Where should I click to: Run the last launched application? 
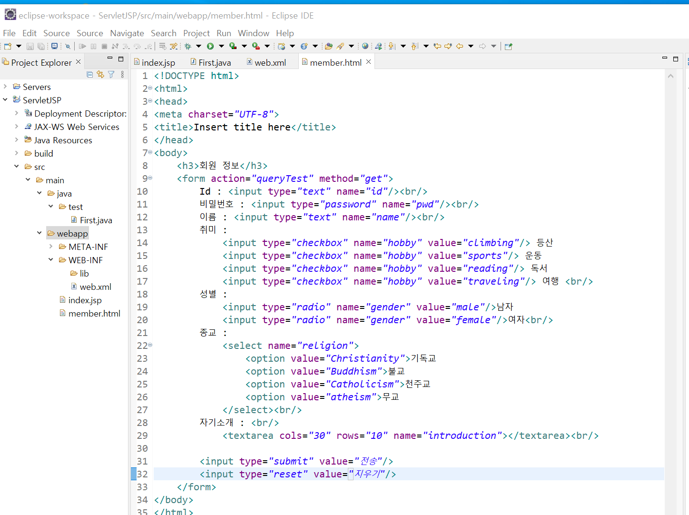coord(211,46)
